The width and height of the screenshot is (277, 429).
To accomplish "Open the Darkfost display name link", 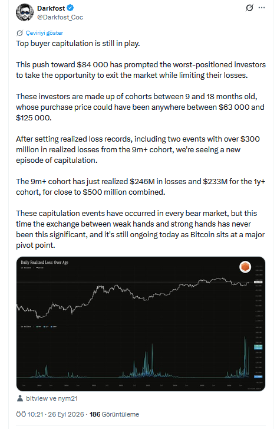I will [x=51, y=8].
